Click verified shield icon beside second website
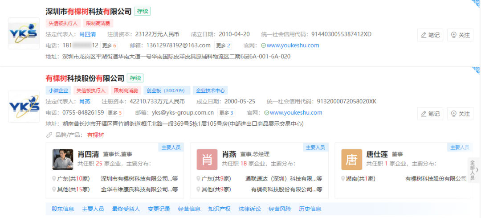 (267, 113)
